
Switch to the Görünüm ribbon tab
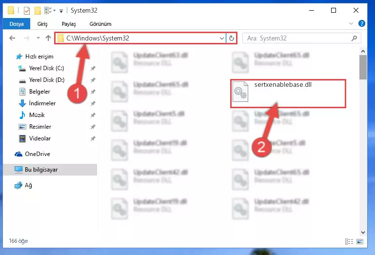pyautogui.click(x=100, y=24)
